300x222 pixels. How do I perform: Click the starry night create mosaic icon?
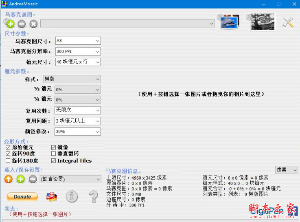click(x=263, y=22)
